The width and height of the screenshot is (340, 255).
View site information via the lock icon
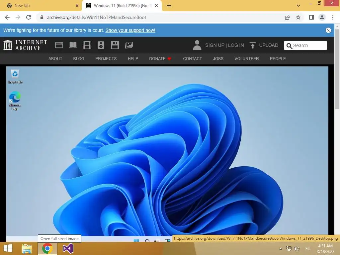coord(42,17)
